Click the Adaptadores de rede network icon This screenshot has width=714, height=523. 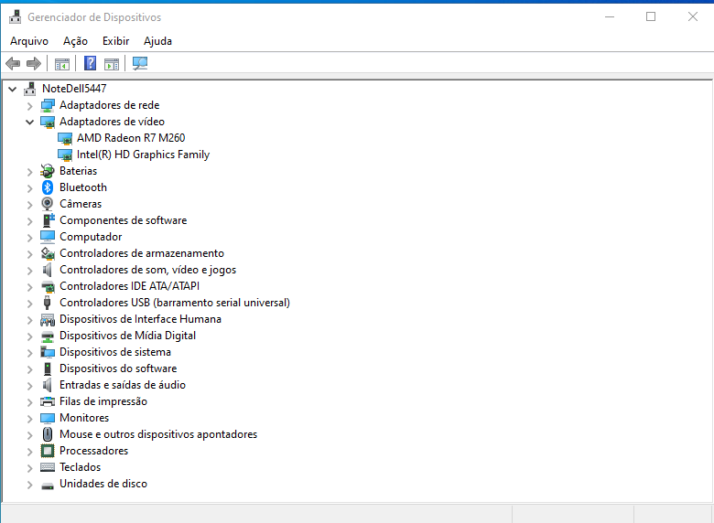[48, 105]
